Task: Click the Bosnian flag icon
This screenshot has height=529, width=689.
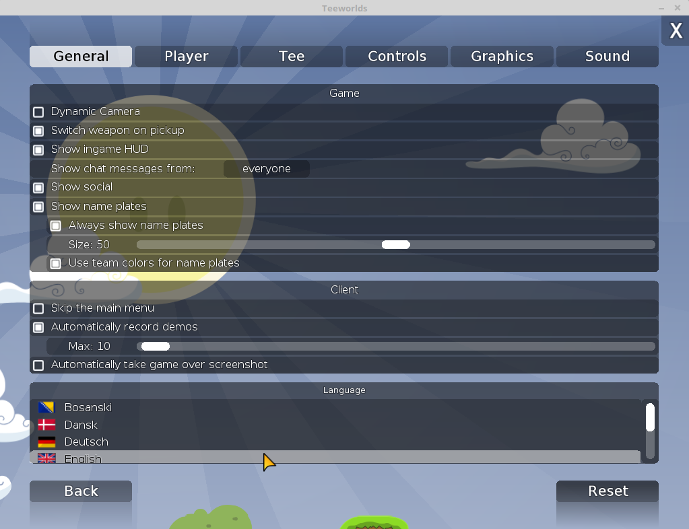Action: 46,407
